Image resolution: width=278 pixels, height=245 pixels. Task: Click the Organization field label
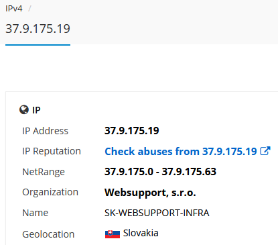tap(50, 192)
